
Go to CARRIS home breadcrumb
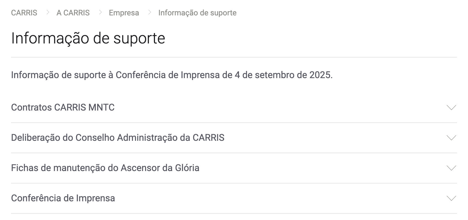pyautogui.click(x=24, y=13)
